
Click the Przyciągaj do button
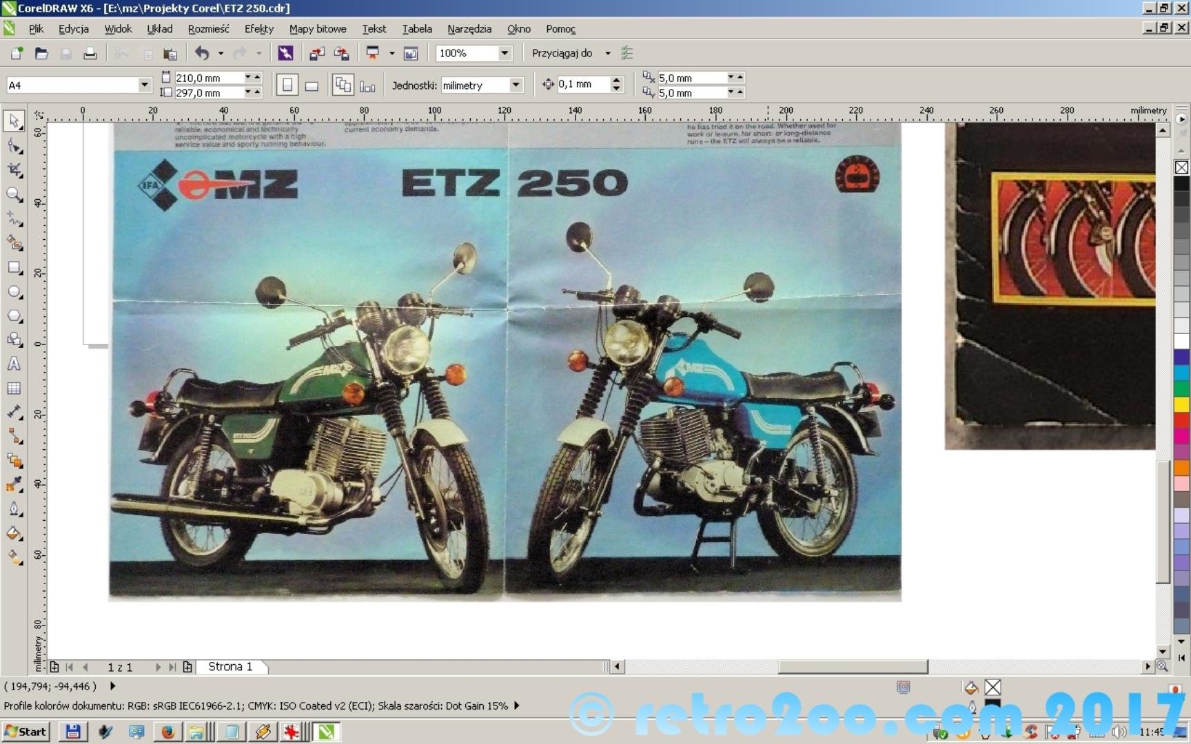click(x=562, y=53)
